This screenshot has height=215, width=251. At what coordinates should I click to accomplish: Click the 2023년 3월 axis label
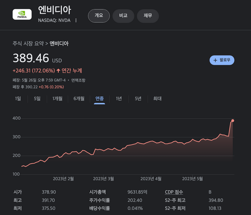pos(103,179)
